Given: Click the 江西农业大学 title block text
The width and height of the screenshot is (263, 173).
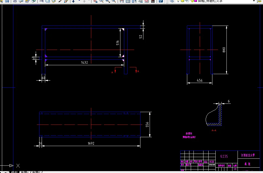Looking at the screenshot, I should click(248, 155).
